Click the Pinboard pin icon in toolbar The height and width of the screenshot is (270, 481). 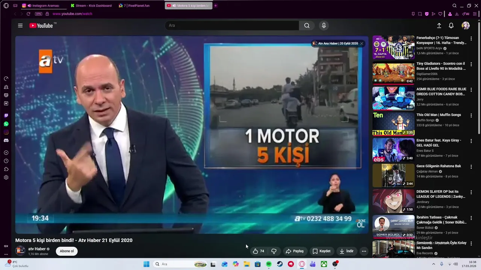[413, 14]
